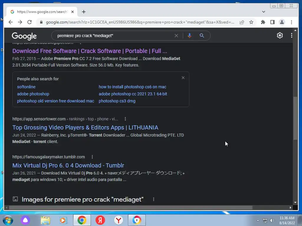Go forward with the browser forward arrow
302x226 pixels.
click(20, 22)
